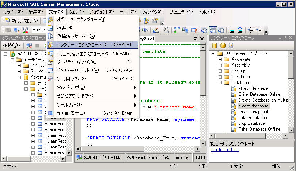Click the Toolbox wrench icon in the menu

coord(50,79)
